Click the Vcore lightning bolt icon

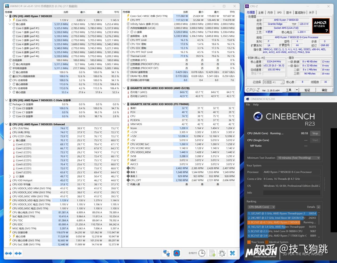point(128,128)
